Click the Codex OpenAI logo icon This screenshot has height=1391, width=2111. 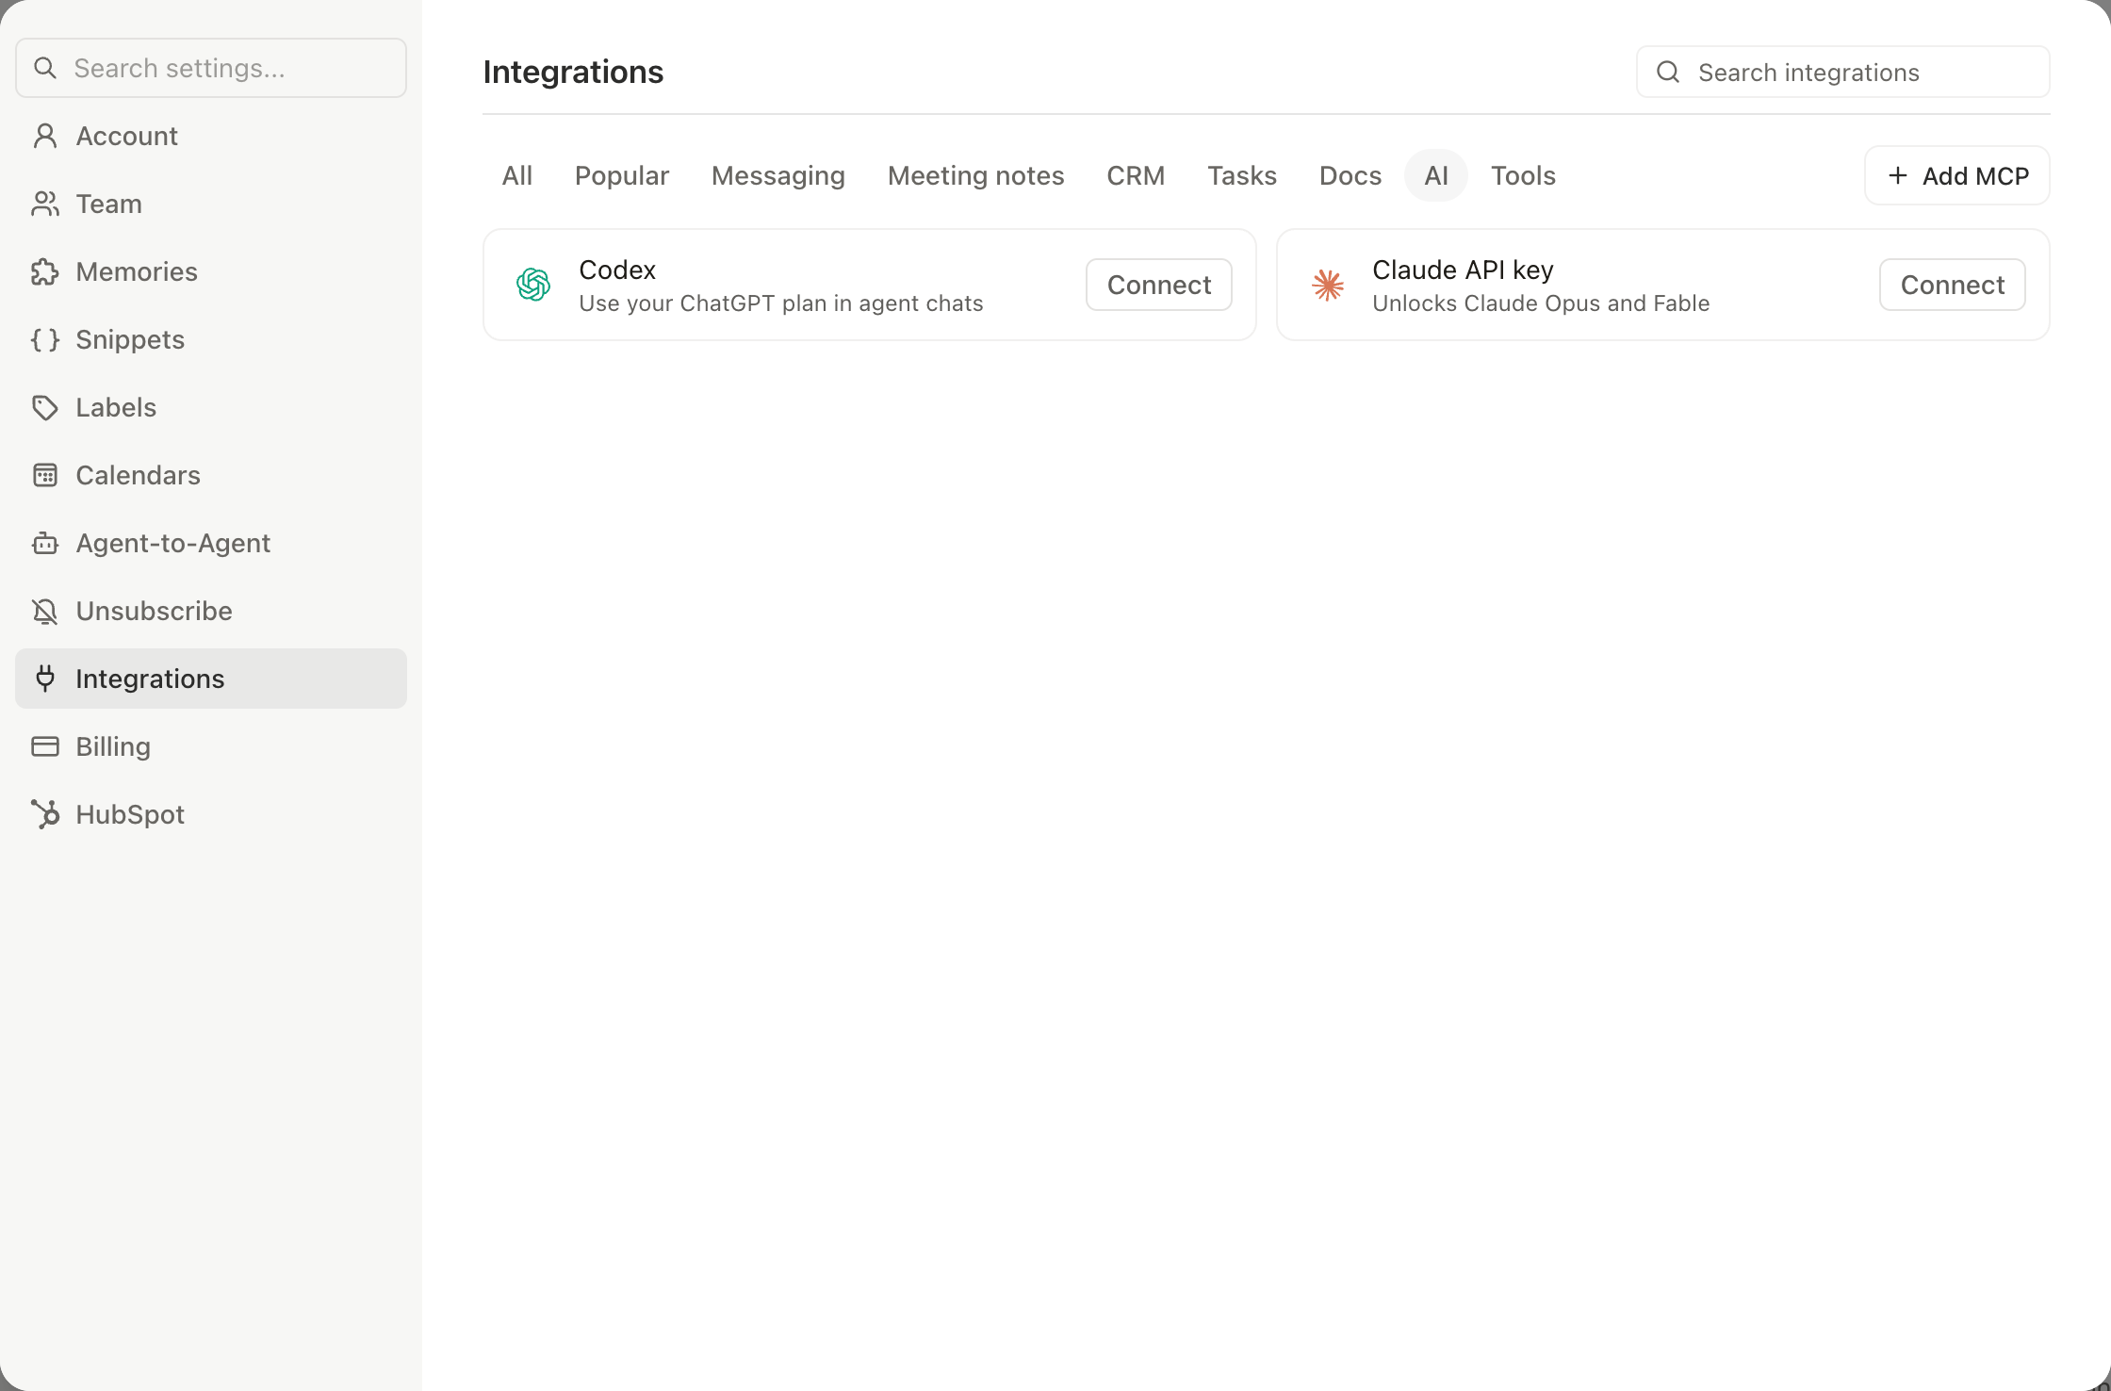[533, 285]
